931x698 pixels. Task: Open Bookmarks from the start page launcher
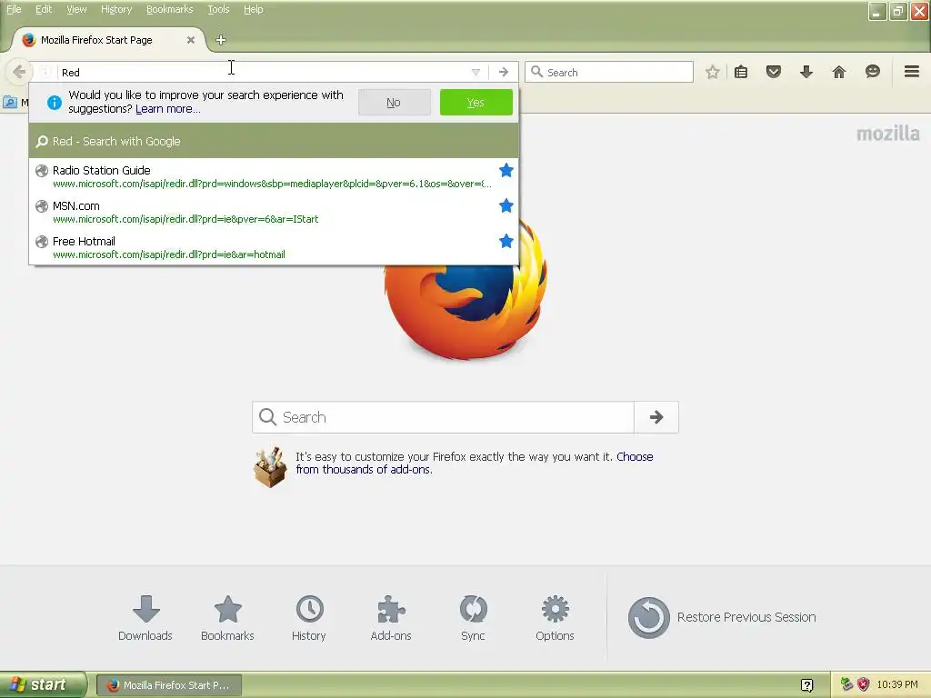click(x=227, y=618)
